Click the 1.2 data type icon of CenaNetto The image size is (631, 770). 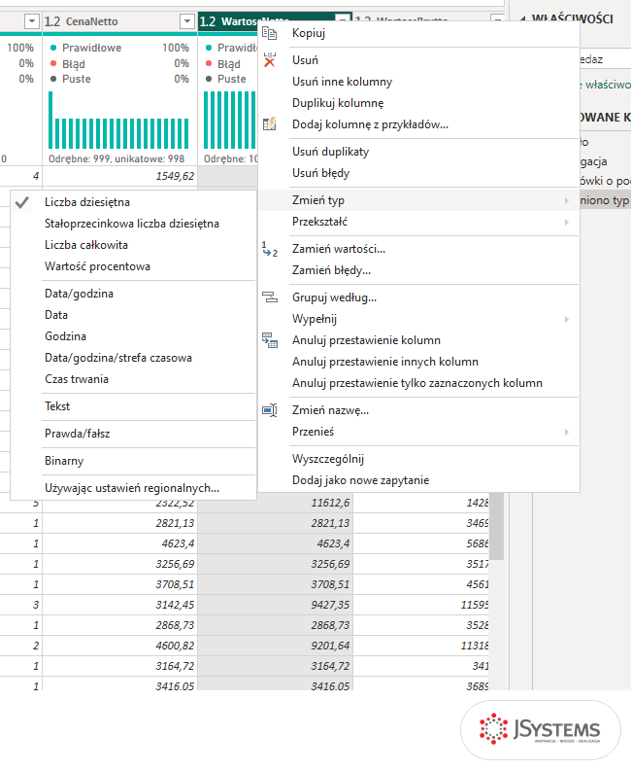pos(52,21)
